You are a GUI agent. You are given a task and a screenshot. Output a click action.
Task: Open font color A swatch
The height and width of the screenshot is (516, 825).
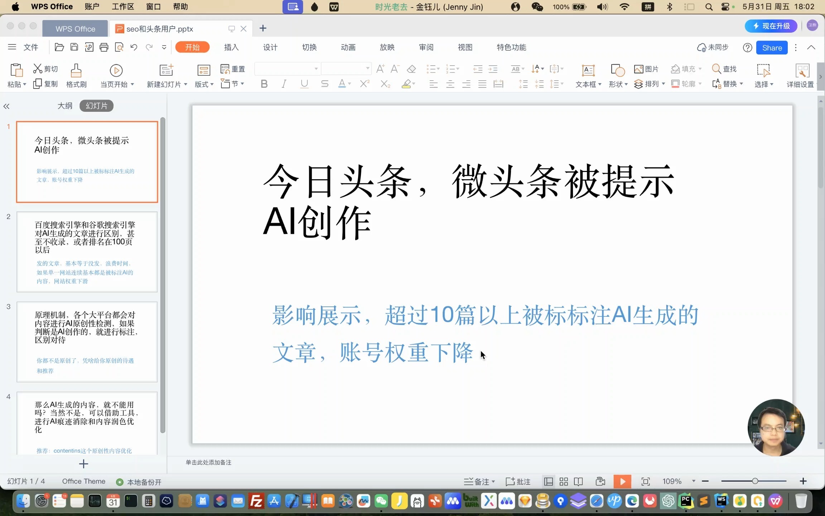coord(342,84)
